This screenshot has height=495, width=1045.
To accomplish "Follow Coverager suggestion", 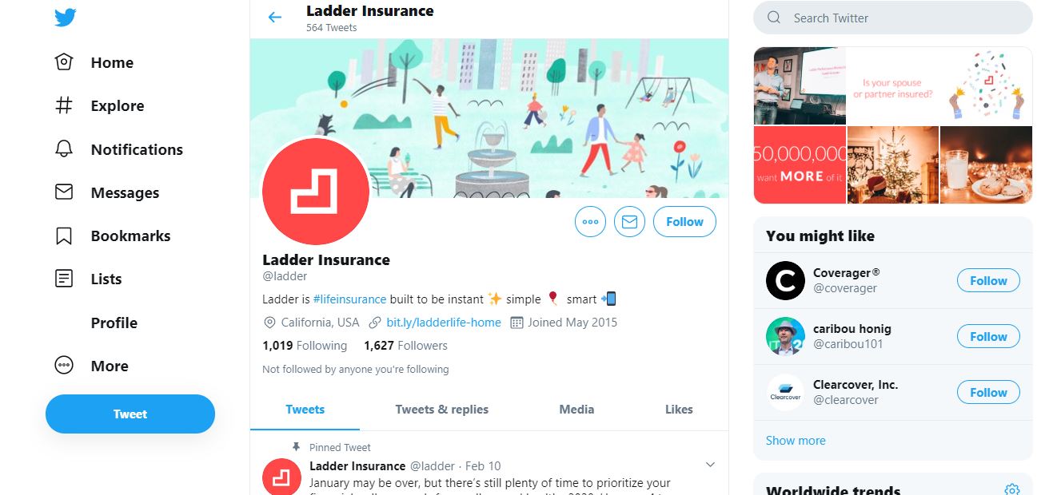I will click(988, 280).
